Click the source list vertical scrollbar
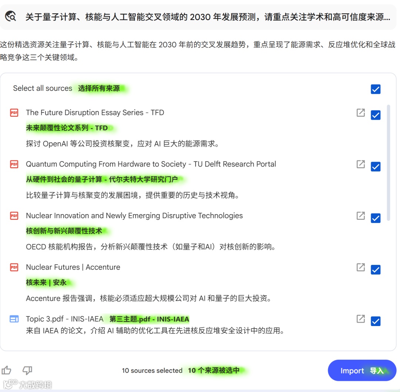 tap(389, 163)
